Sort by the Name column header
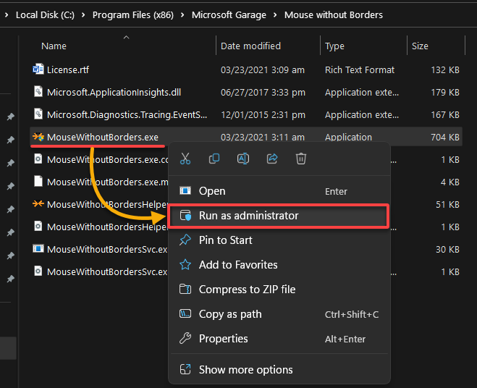 54,46
